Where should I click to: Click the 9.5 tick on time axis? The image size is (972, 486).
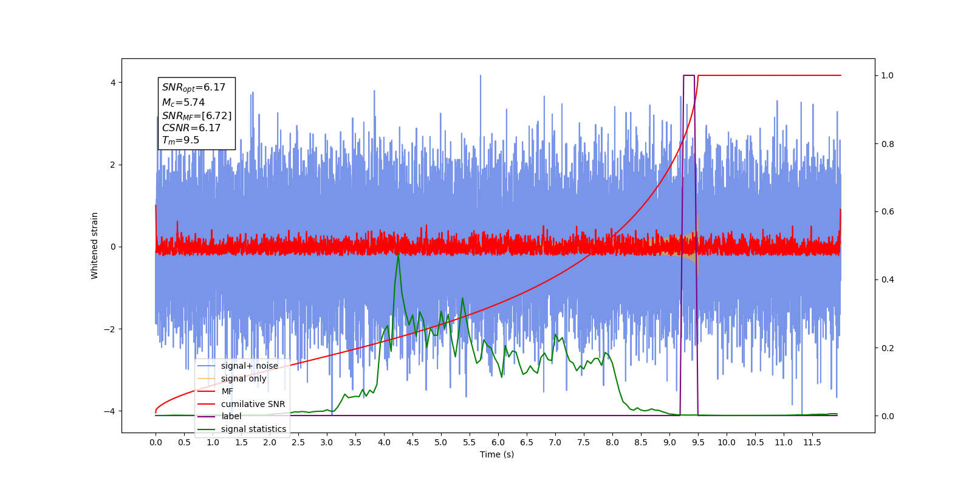698,442
